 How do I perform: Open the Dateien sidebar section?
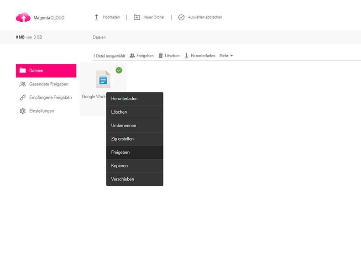(46, 70)
